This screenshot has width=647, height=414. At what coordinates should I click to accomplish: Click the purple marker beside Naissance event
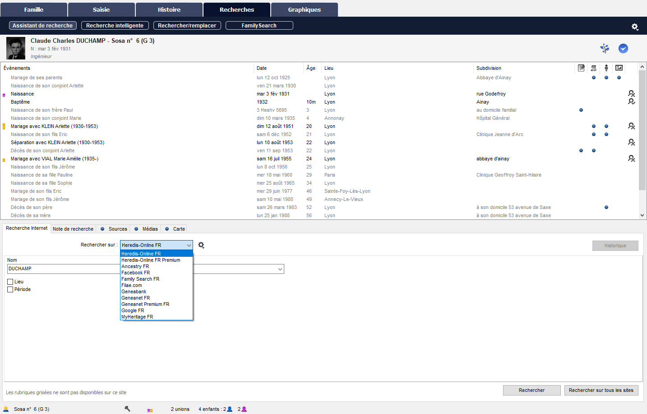[x=4, y=95]
